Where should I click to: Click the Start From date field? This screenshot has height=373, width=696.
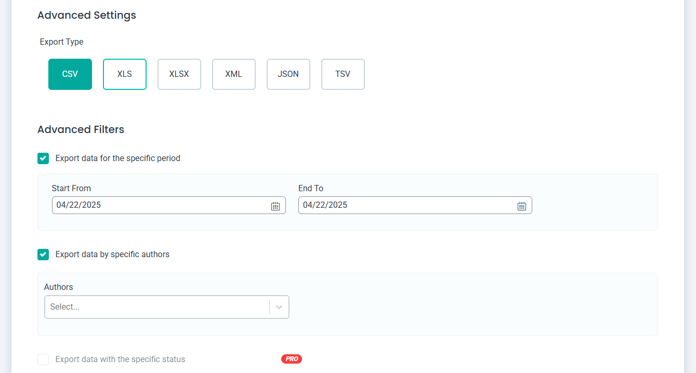point(156,205)
